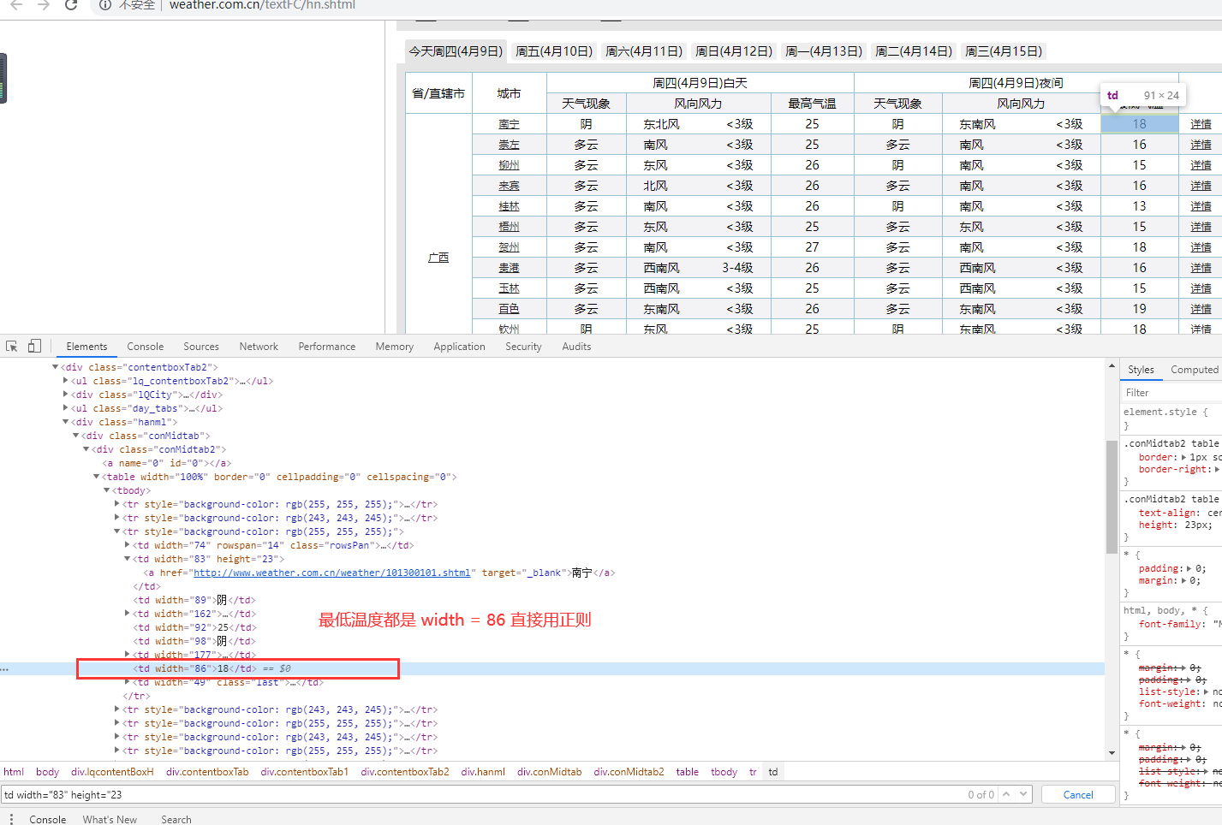
Task: Open the Sources panel tab
Action: coord(201,347)
